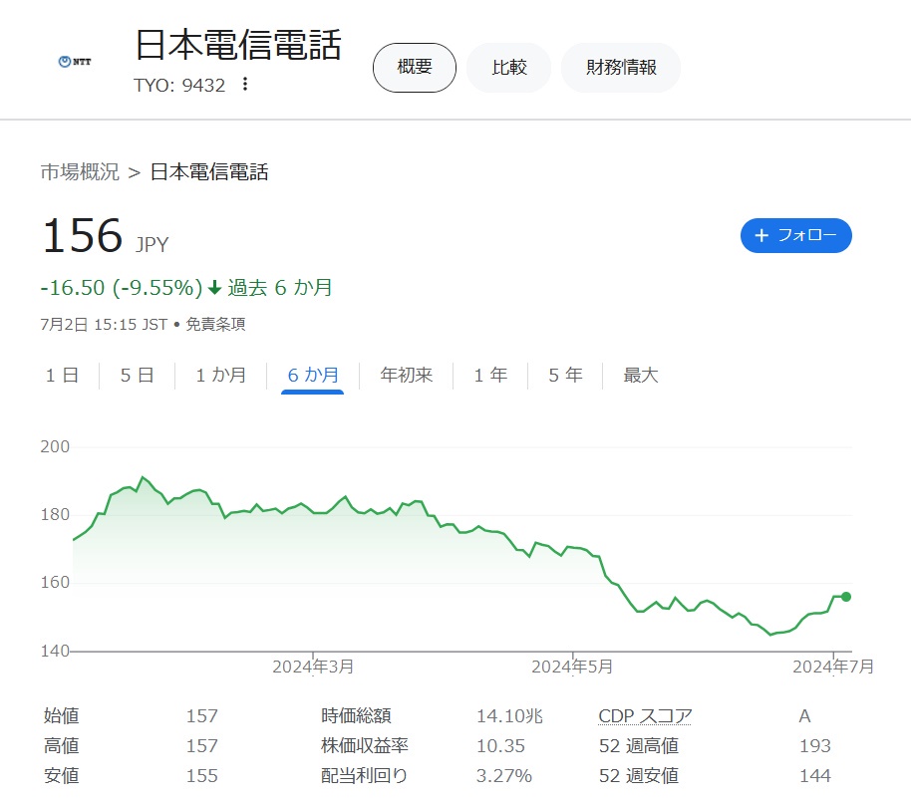Click the 過去 6 か月 period text
The image size is (911, 805).
point(279,288)
